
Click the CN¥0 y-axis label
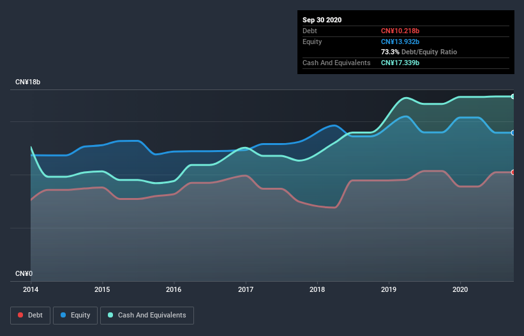coord(24,273)
